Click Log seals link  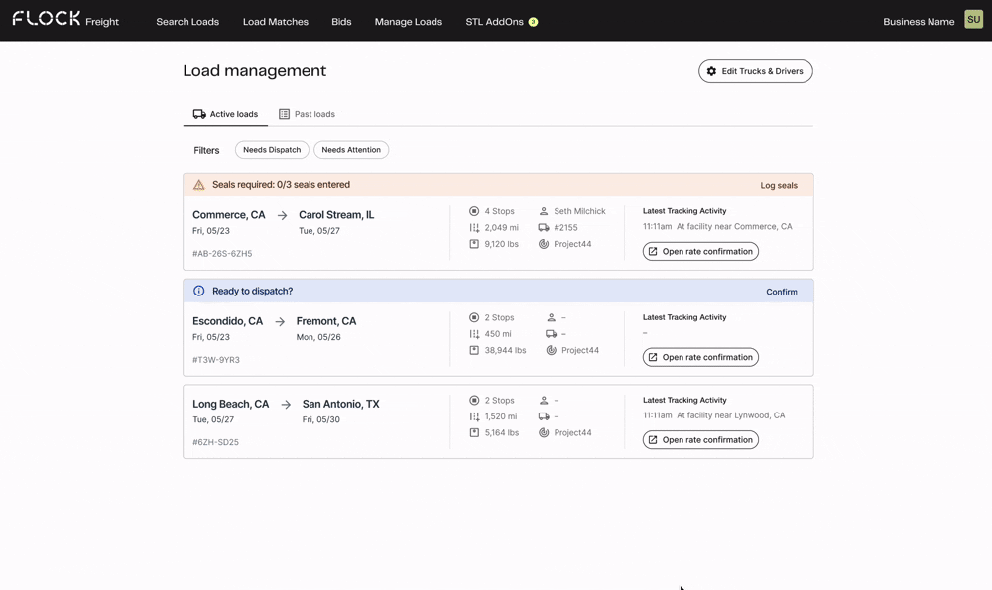(778, 185)
